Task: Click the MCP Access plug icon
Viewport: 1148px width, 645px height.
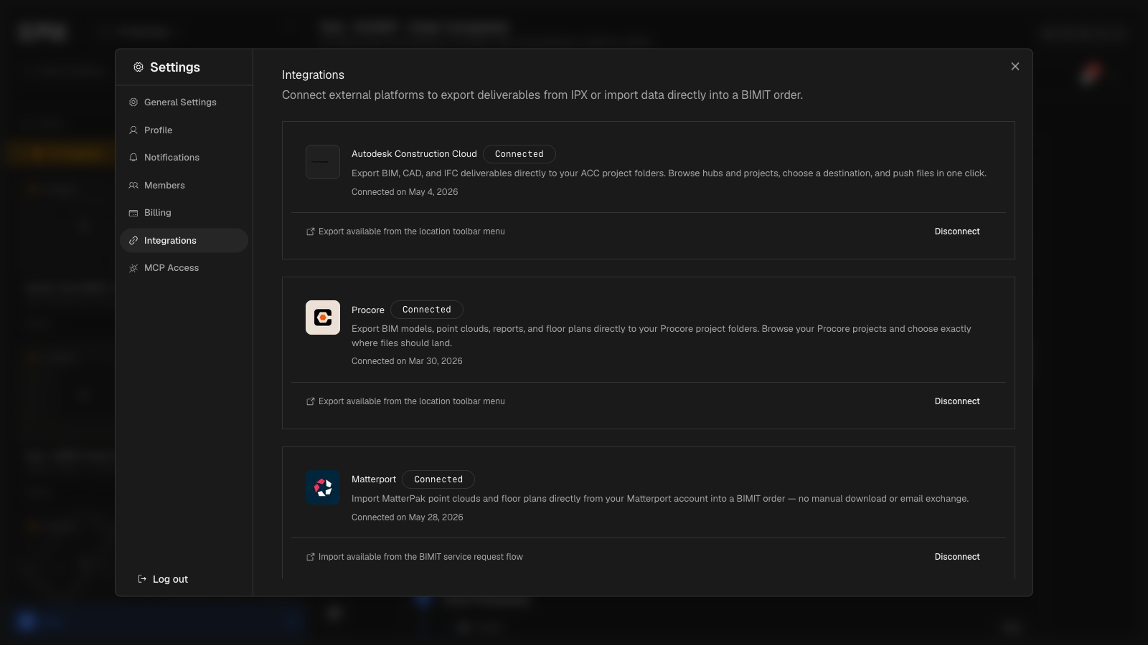Action: [133, 268]
